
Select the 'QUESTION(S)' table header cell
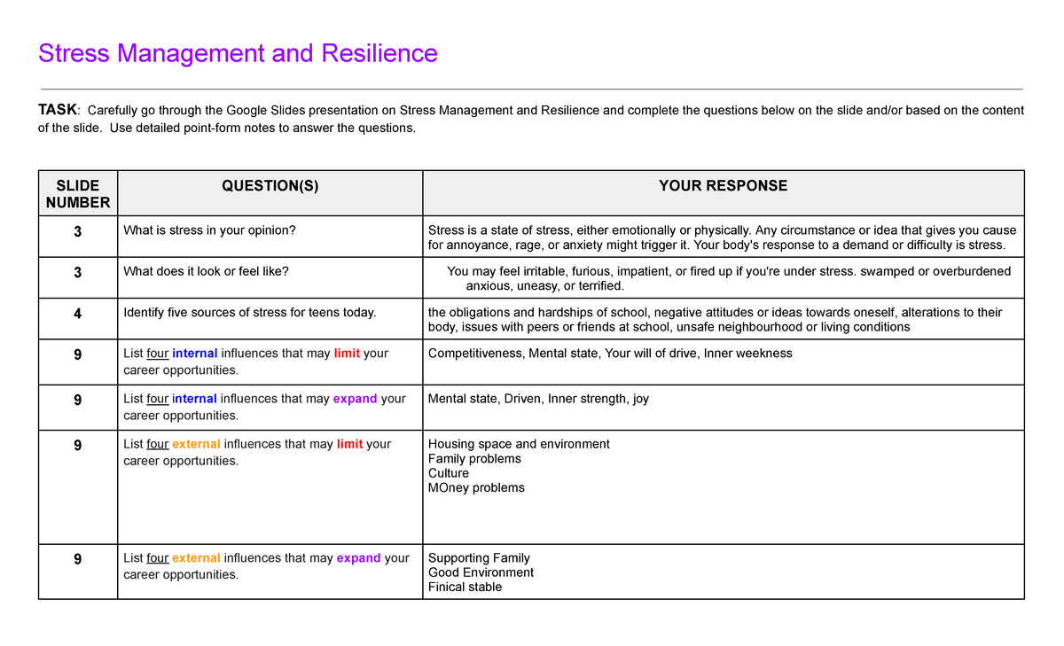[270, 186]
